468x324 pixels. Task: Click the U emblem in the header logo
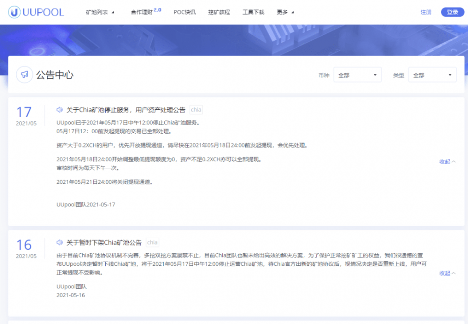point(15,12)
